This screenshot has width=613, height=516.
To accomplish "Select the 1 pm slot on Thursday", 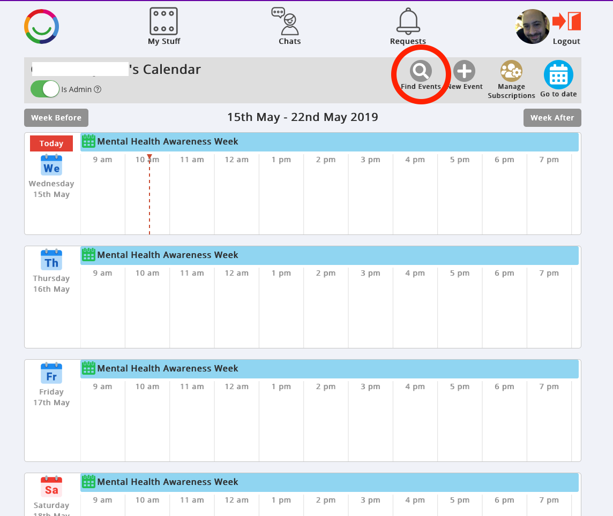I will [281, 307].
